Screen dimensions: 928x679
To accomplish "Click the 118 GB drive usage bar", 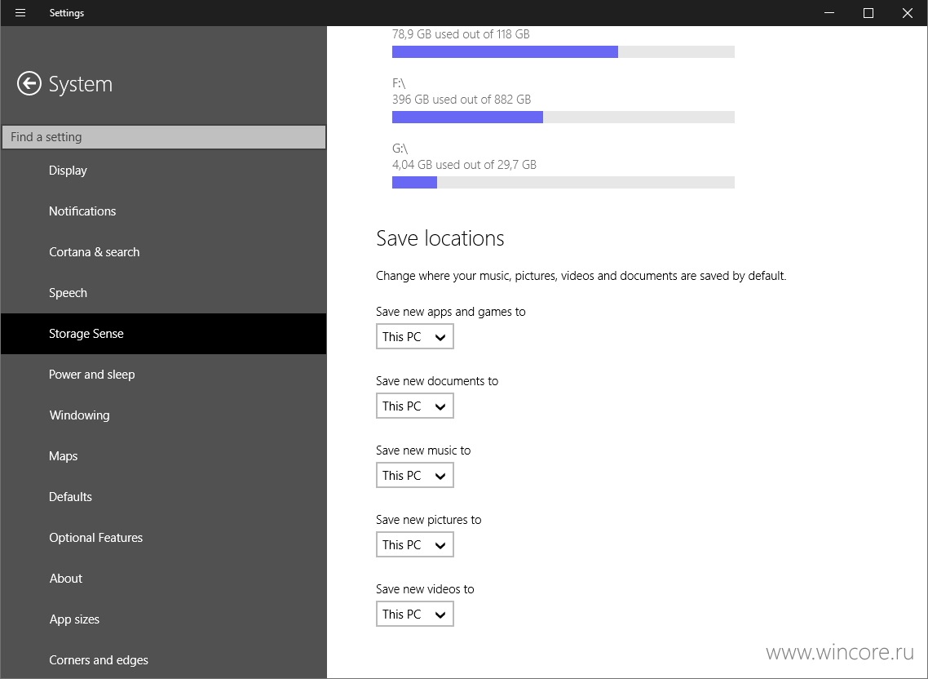I will click(563, 52).
